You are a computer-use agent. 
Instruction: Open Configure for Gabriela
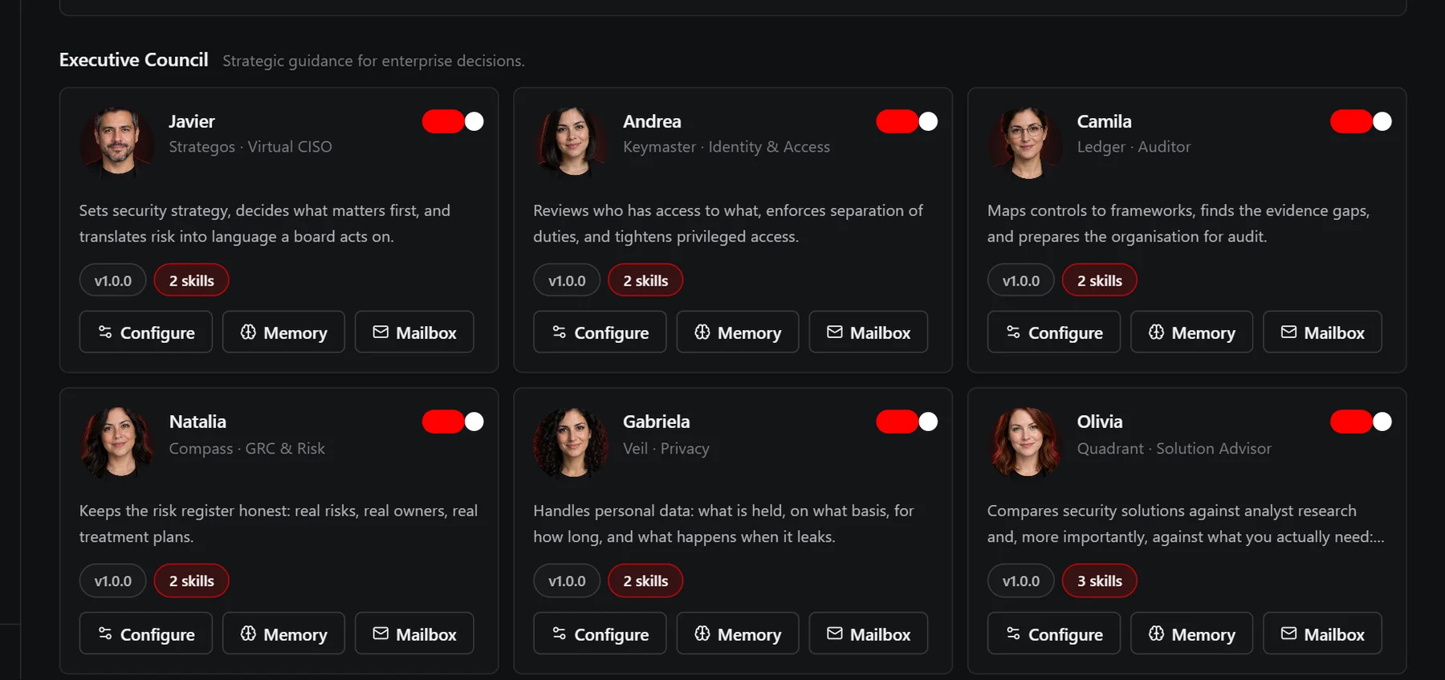coord(600,634)
